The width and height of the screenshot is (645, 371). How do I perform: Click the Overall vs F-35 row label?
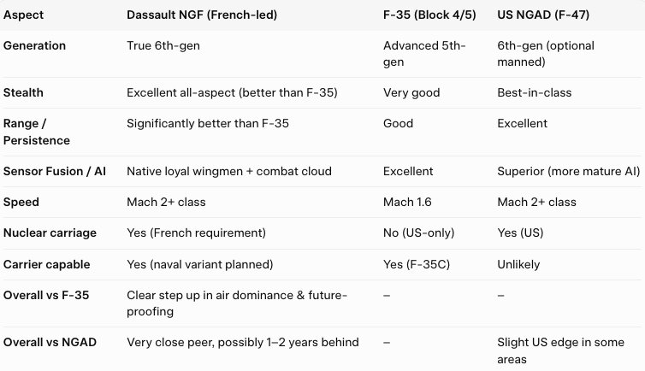click(x=44, y=295)
